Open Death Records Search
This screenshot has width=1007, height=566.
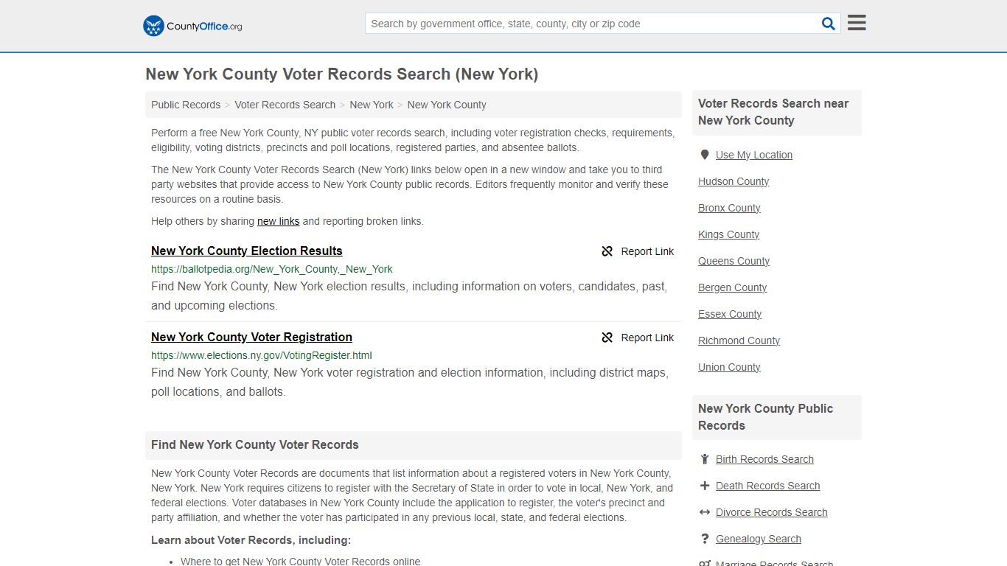click(x=767, y=486)
